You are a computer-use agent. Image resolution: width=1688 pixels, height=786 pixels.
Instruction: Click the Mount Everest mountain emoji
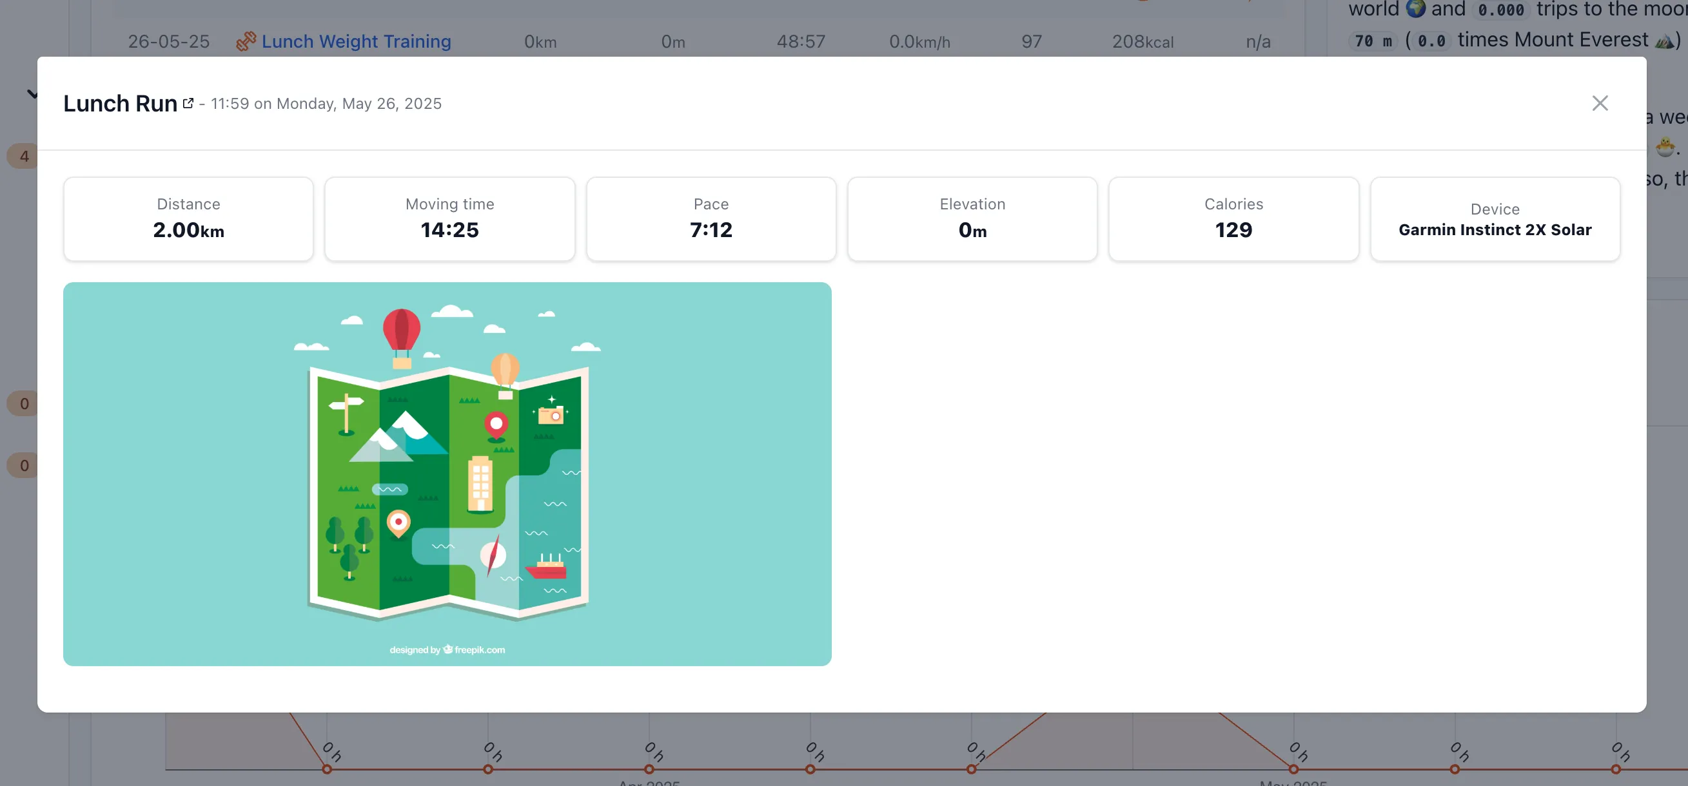click(1663, 41)
